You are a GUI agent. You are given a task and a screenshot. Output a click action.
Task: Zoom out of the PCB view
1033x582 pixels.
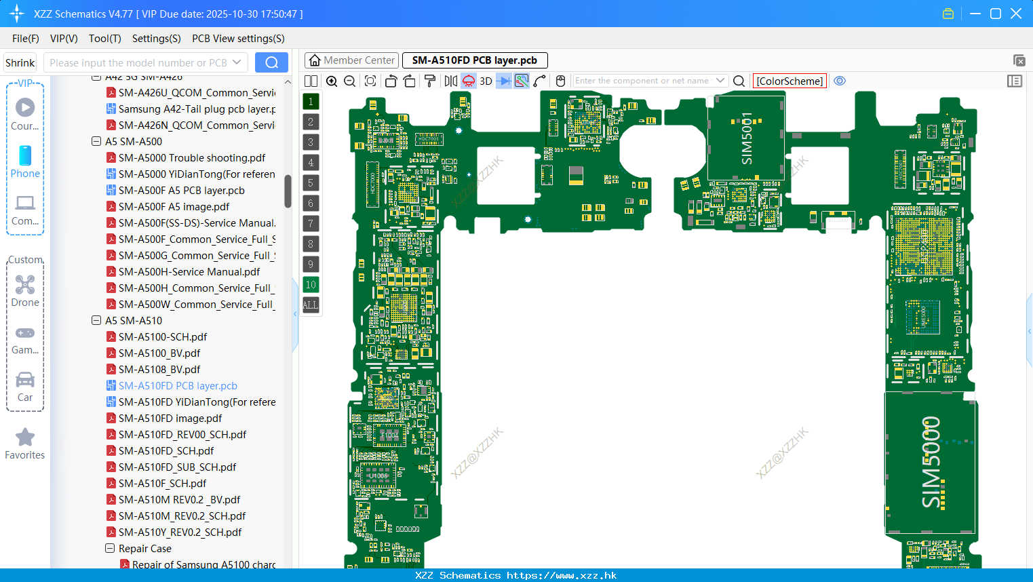pos(350,81)
